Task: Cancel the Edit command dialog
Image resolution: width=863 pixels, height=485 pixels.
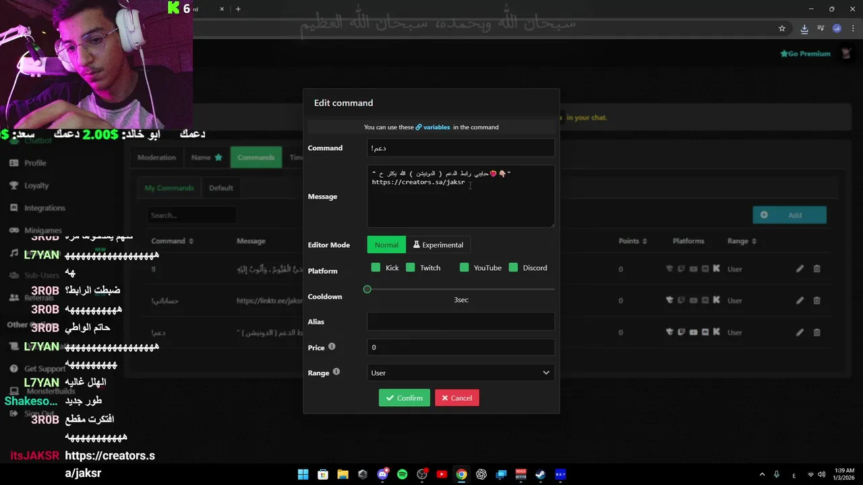Action: 457,398
